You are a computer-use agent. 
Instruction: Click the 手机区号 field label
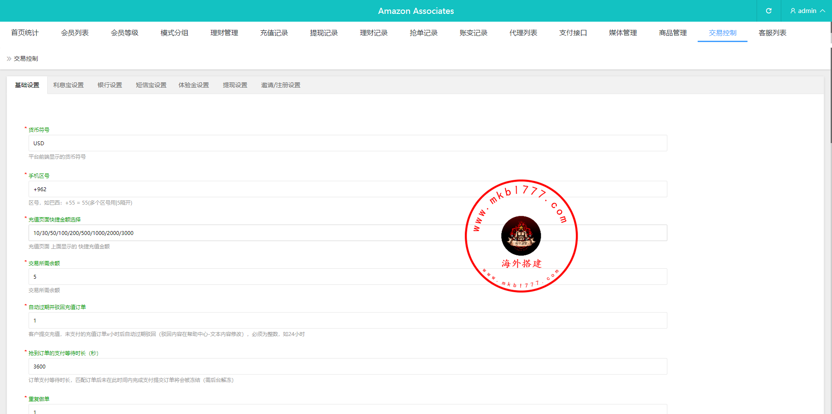(39, 176)
